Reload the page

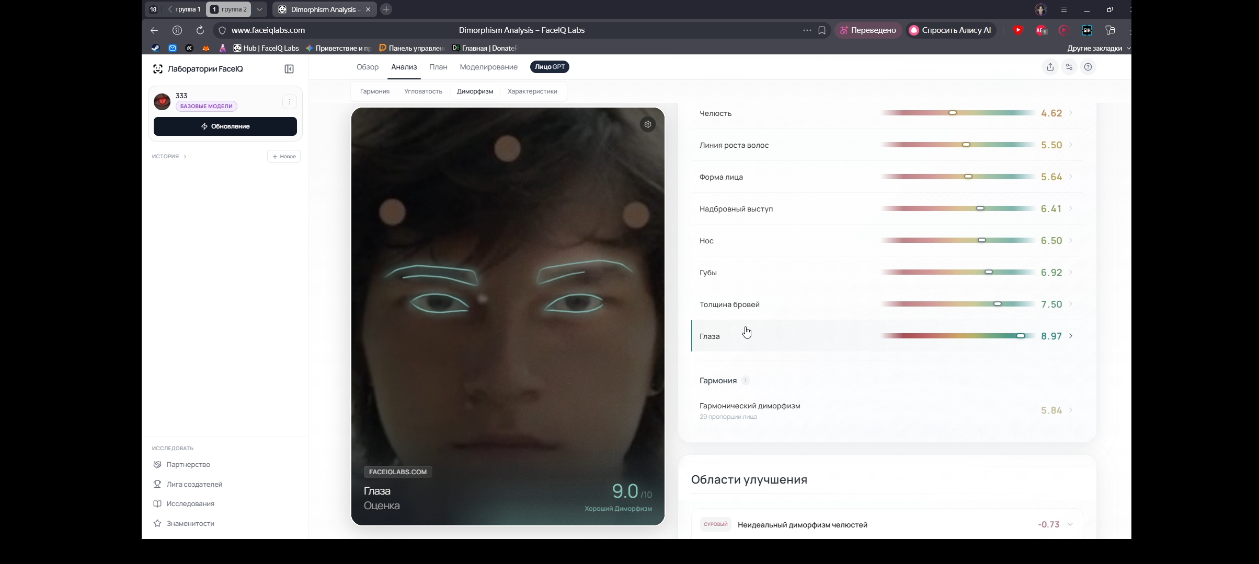coord(200,30)
